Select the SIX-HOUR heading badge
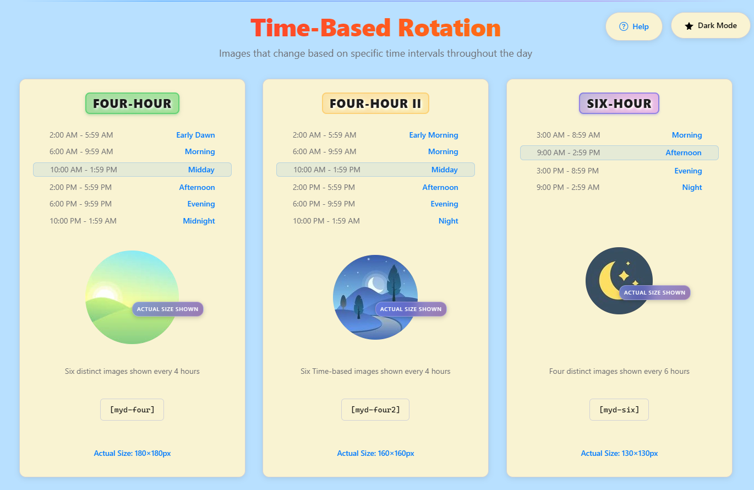The height and width of the screenshot is (490, 754). coord(619,104)
